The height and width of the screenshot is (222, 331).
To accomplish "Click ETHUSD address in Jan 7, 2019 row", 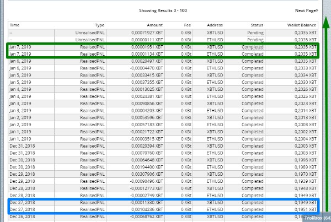I will (x=215, y=54).
